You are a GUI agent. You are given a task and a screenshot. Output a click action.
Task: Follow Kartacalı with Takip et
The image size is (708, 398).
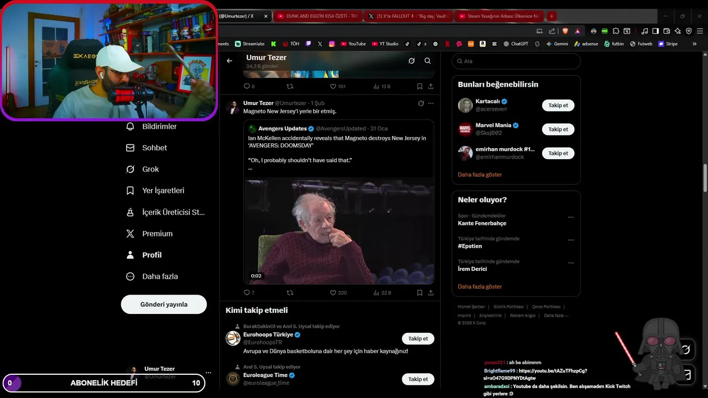558,105
